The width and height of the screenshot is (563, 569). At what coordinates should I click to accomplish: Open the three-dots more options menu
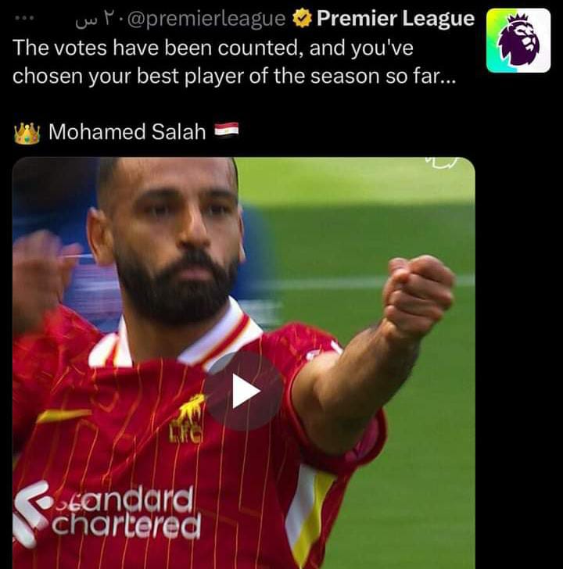tap(25, 17)
